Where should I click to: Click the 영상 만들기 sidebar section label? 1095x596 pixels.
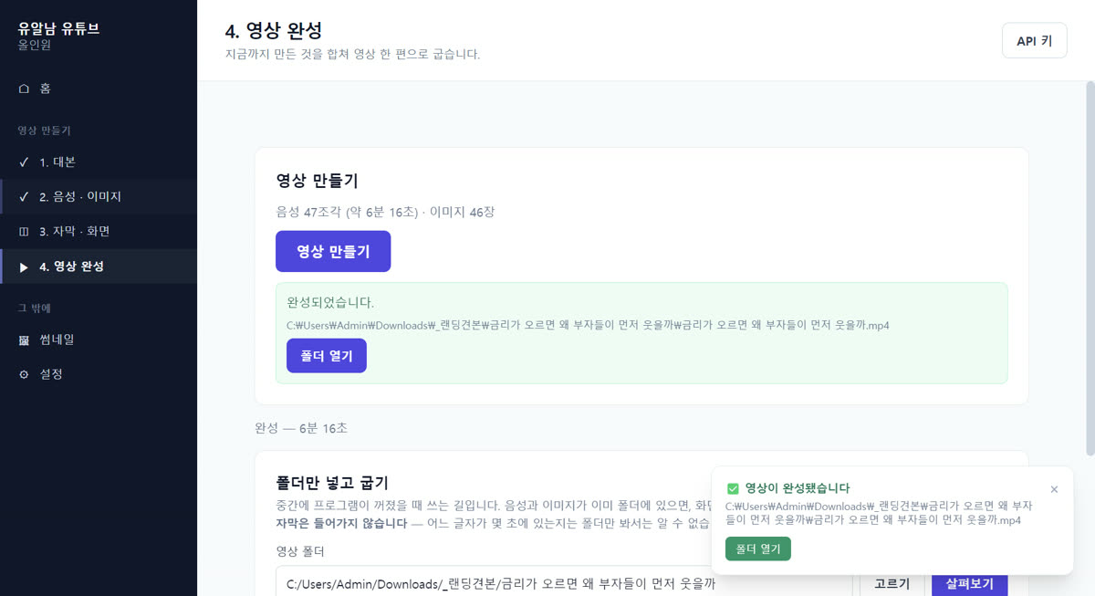pyautogui.click(x=45, y=131)
